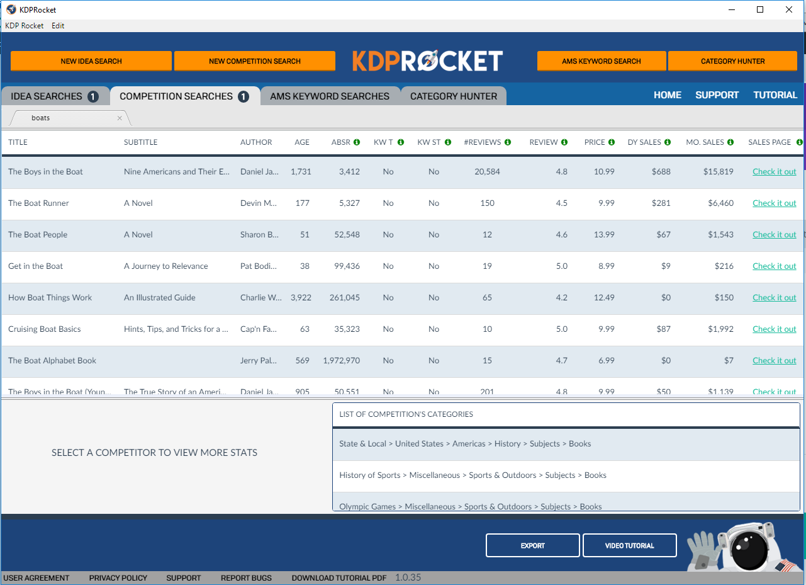This screenshot has width=806, height=585.
Task: Click the State & Local category row
Action: click(566, 445)
